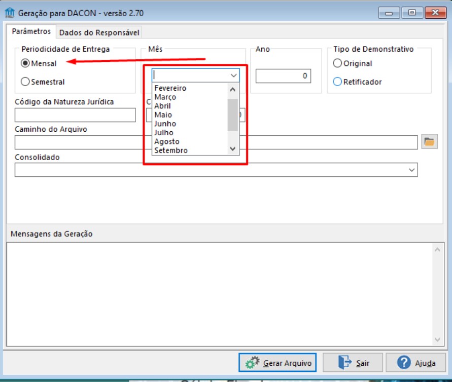Open the folder browse icon for Caminho do Arquivo

[x=429, y=142]
